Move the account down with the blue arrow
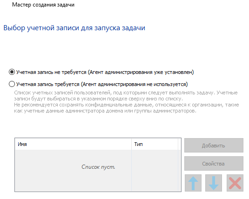This screenshot has height=199, width=249. click(214, 183)
